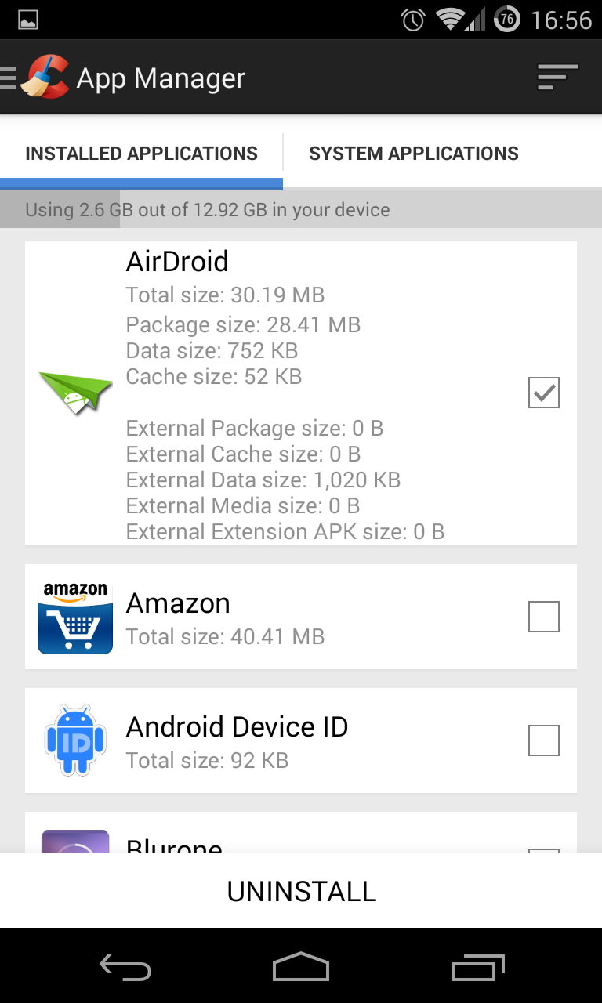
Task: Select the Installed Applications tab
Action: click(141, 154)
